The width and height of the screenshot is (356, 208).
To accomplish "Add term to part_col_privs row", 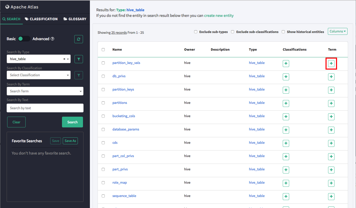I will tap(331, 157).
